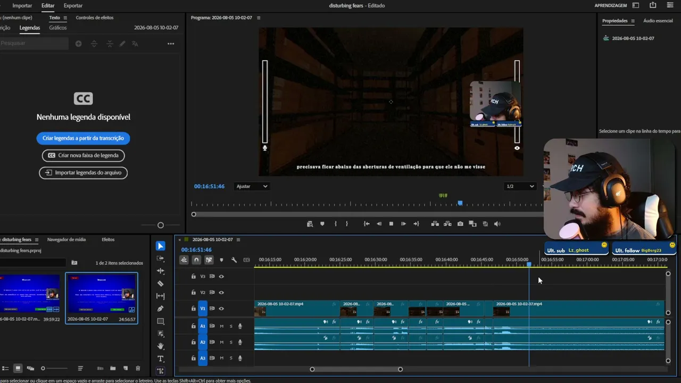Click Criar nova faixa de legenda
681x383 pixels.
(x=83, y=155)
